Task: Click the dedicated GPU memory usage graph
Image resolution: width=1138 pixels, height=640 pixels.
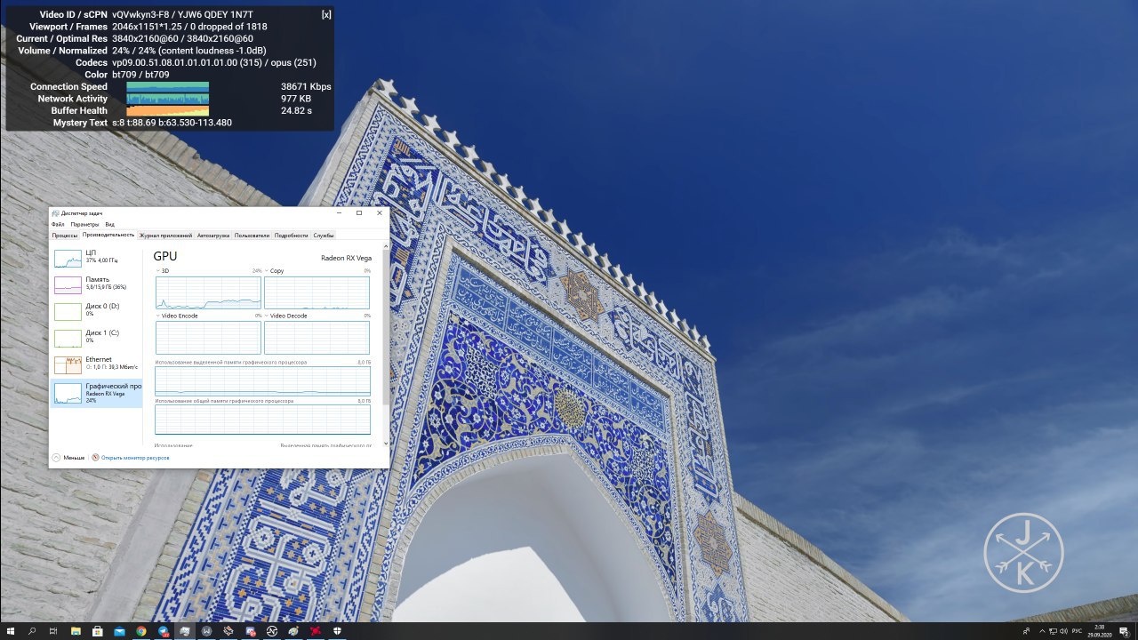Action: 262,380
